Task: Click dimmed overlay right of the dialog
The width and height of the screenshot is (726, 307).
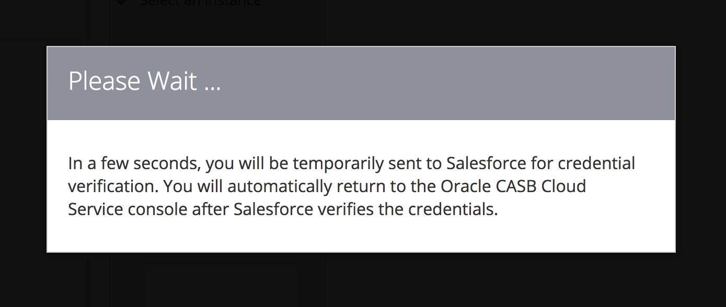Action: pyautogui.click(x=701, y=151)
